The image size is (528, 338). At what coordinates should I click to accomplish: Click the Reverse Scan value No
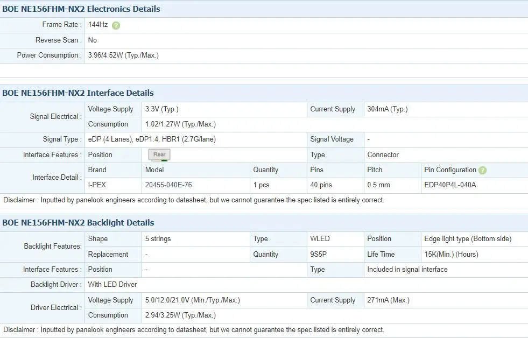[92, 40]
